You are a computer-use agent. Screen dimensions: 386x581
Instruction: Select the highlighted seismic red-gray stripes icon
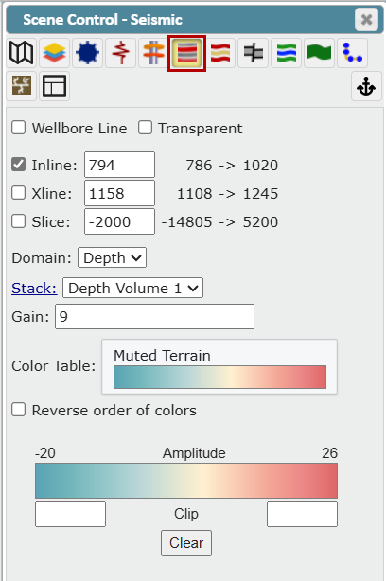[x=186, y=53]
